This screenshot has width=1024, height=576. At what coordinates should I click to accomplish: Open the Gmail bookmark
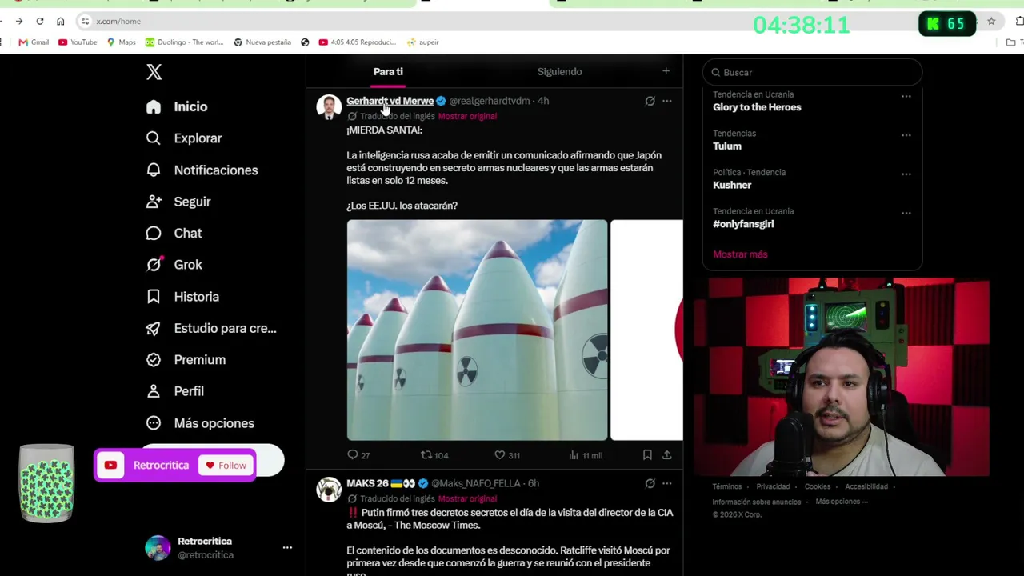click(34, 42)
